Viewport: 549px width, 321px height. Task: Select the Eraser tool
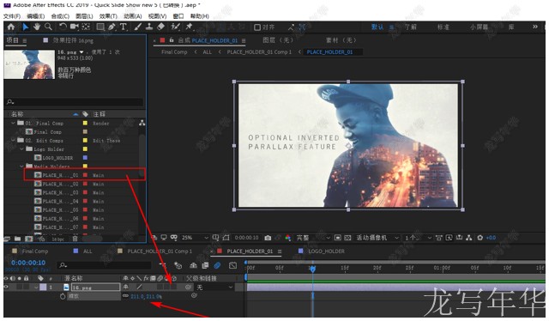tap(160, 27)
